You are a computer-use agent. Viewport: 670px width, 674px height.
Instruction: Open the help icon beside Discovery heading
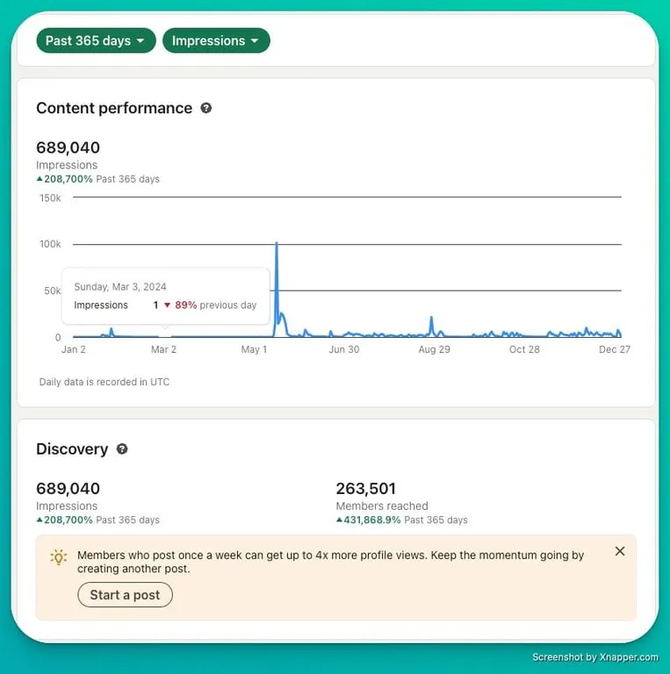coord(122,448)
